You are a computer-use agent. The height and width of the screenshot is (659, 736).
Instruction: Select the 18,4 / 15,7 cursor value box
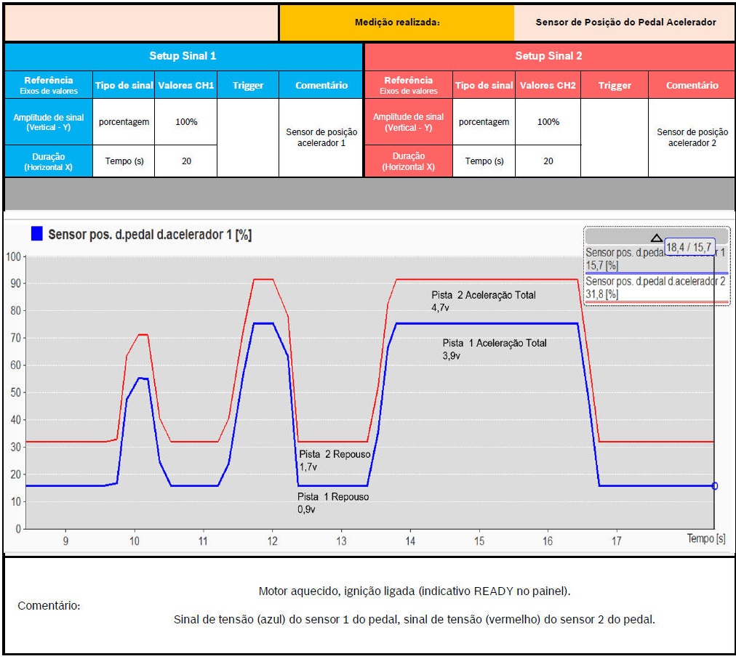(x=689, y=248)
